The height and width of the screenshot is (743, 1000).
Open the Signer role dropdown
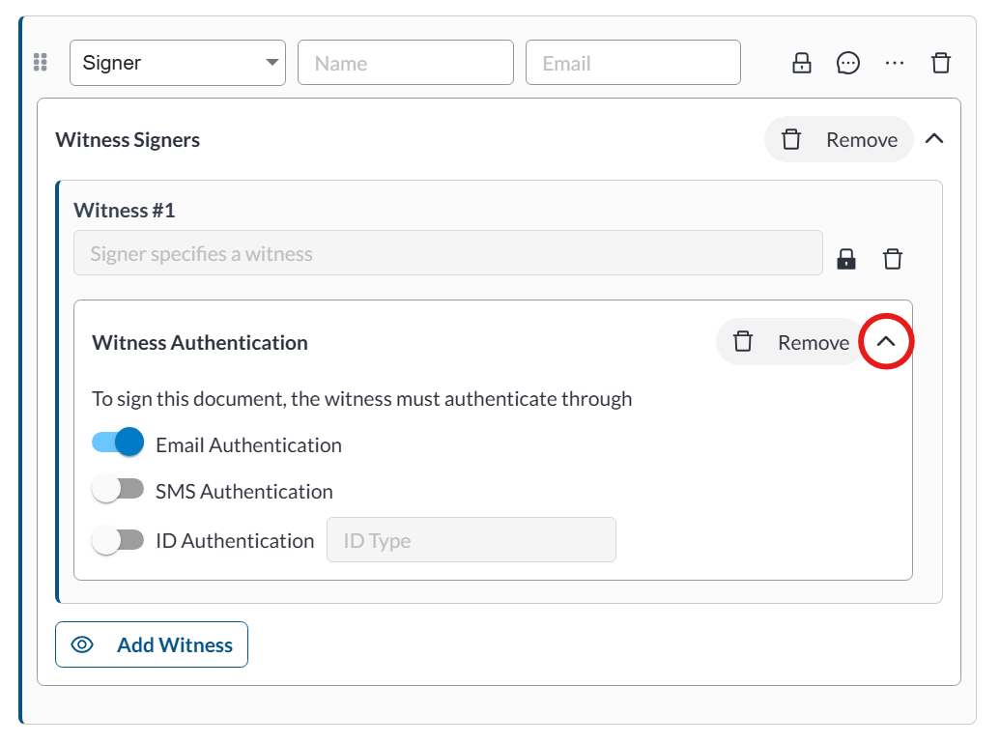(x=178, y=63)
